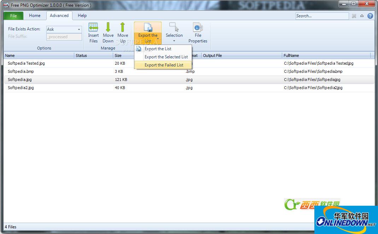This screenshot has width=378, height=234.
Task: Click path C:\Softpedia Files\Softpedia.bmp
Action: tap(313, 71)
